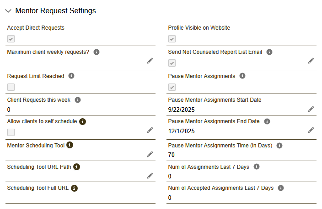Toggle Accept Direct Requests checkbox
The width and height of the screenshot is (322, 209).
pos(11,39)
